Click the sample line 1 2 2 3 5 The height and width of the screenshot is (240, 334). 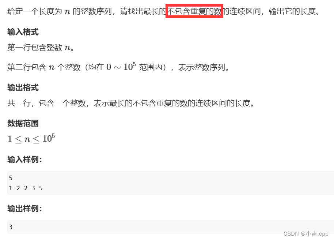click(26, 188)
